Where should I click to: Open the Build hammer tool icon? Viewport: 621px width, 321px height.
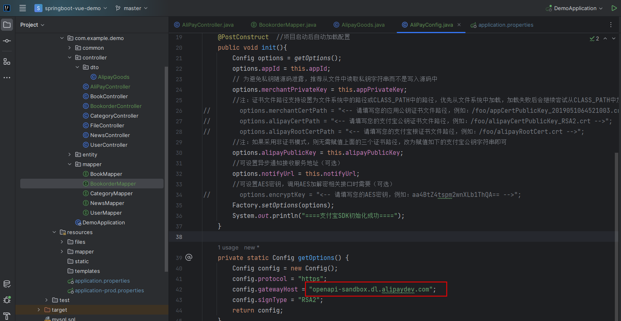[7, 316]
